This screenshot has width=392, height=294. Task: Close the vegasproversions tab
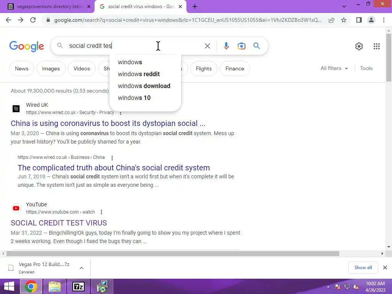click(89, 7)
